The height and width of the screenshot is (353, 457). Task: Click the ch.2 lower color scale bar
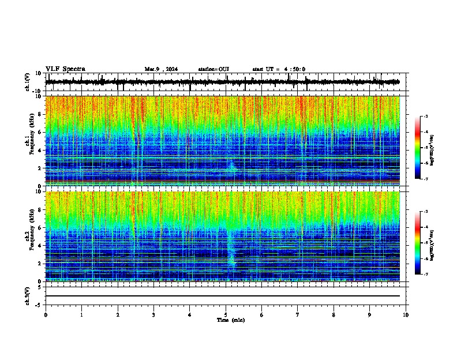coord(417,243)
